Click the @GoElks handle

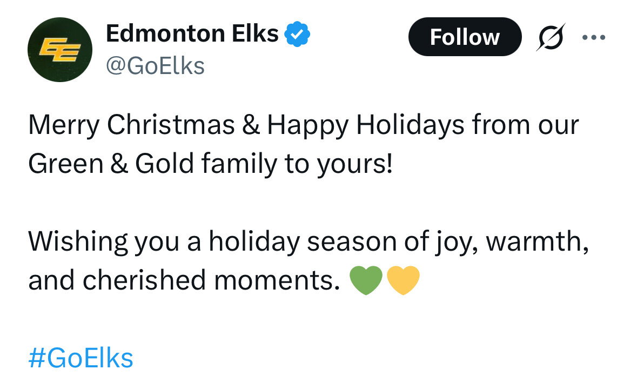(156, 66)
